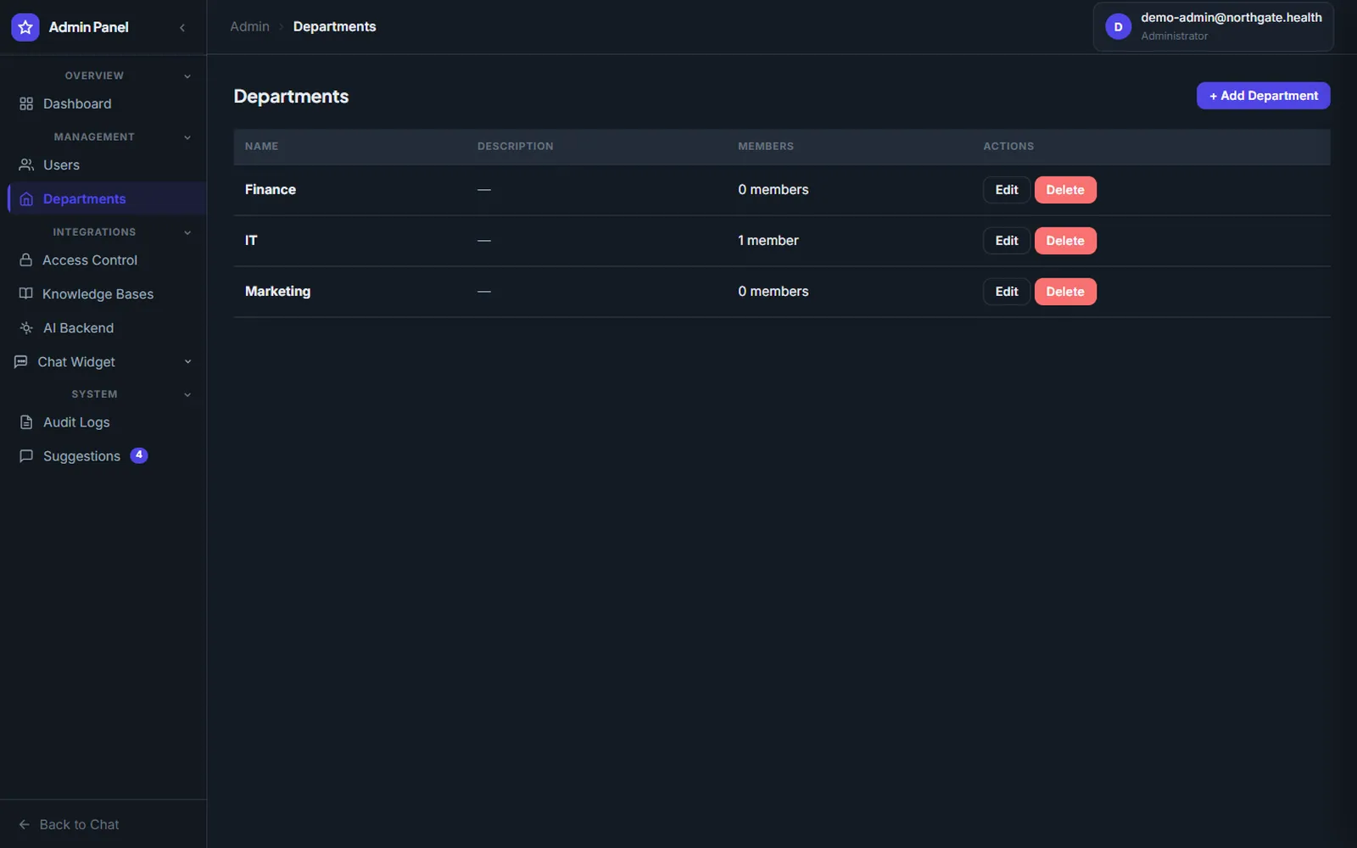Collapse the Overview section chevron
1357x848 pixels.
187,76
